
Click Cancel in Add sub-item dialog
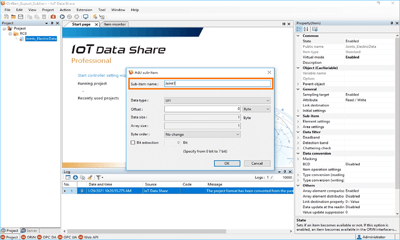257,164
